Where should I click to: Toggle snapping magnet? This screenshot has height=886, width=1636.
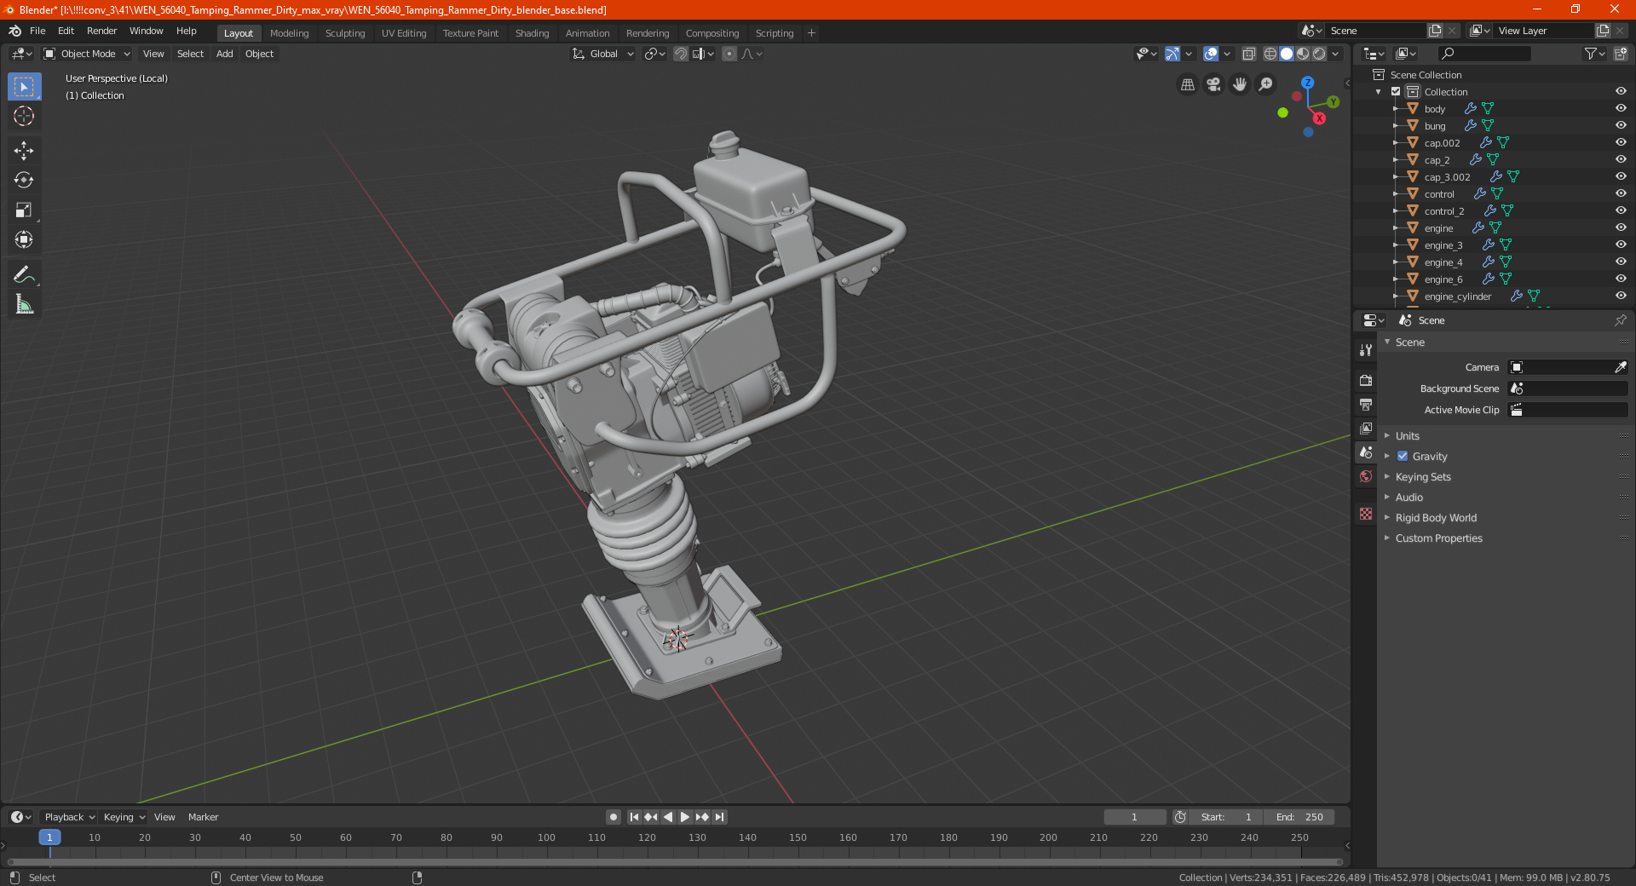pos(681,54)
